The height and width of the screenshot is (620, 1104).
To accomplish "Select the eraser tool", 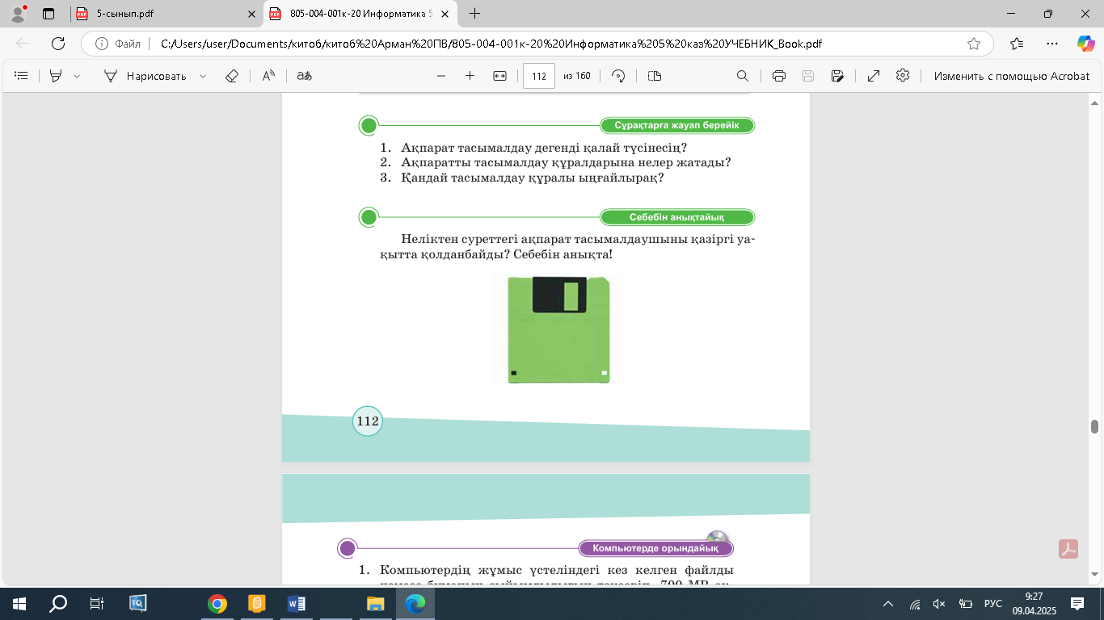I will point(232,76).
